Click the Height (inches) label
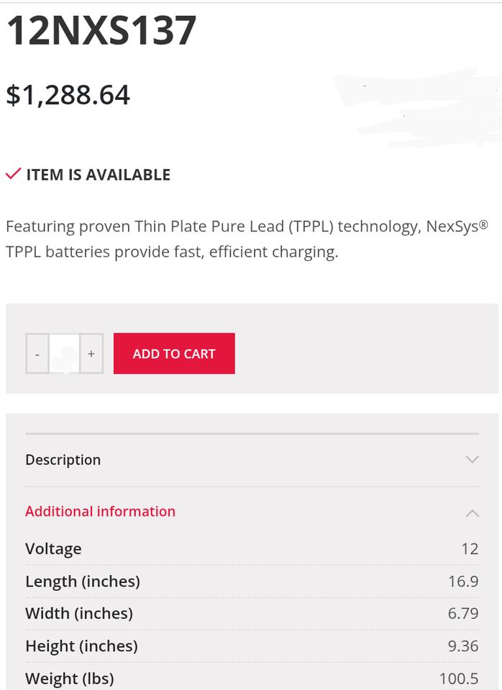Screen dimensions: 502x690 (81, 646)
